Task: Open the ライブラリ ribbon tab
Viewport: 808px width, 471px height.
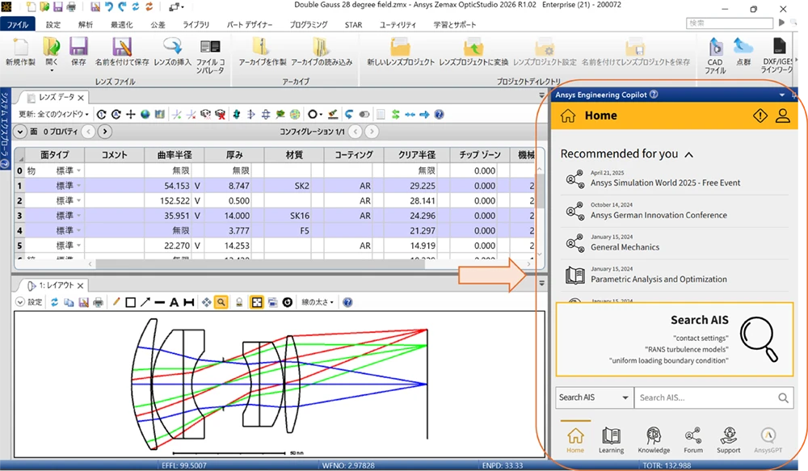Action: pyautogui.click(x=196, y=24)
